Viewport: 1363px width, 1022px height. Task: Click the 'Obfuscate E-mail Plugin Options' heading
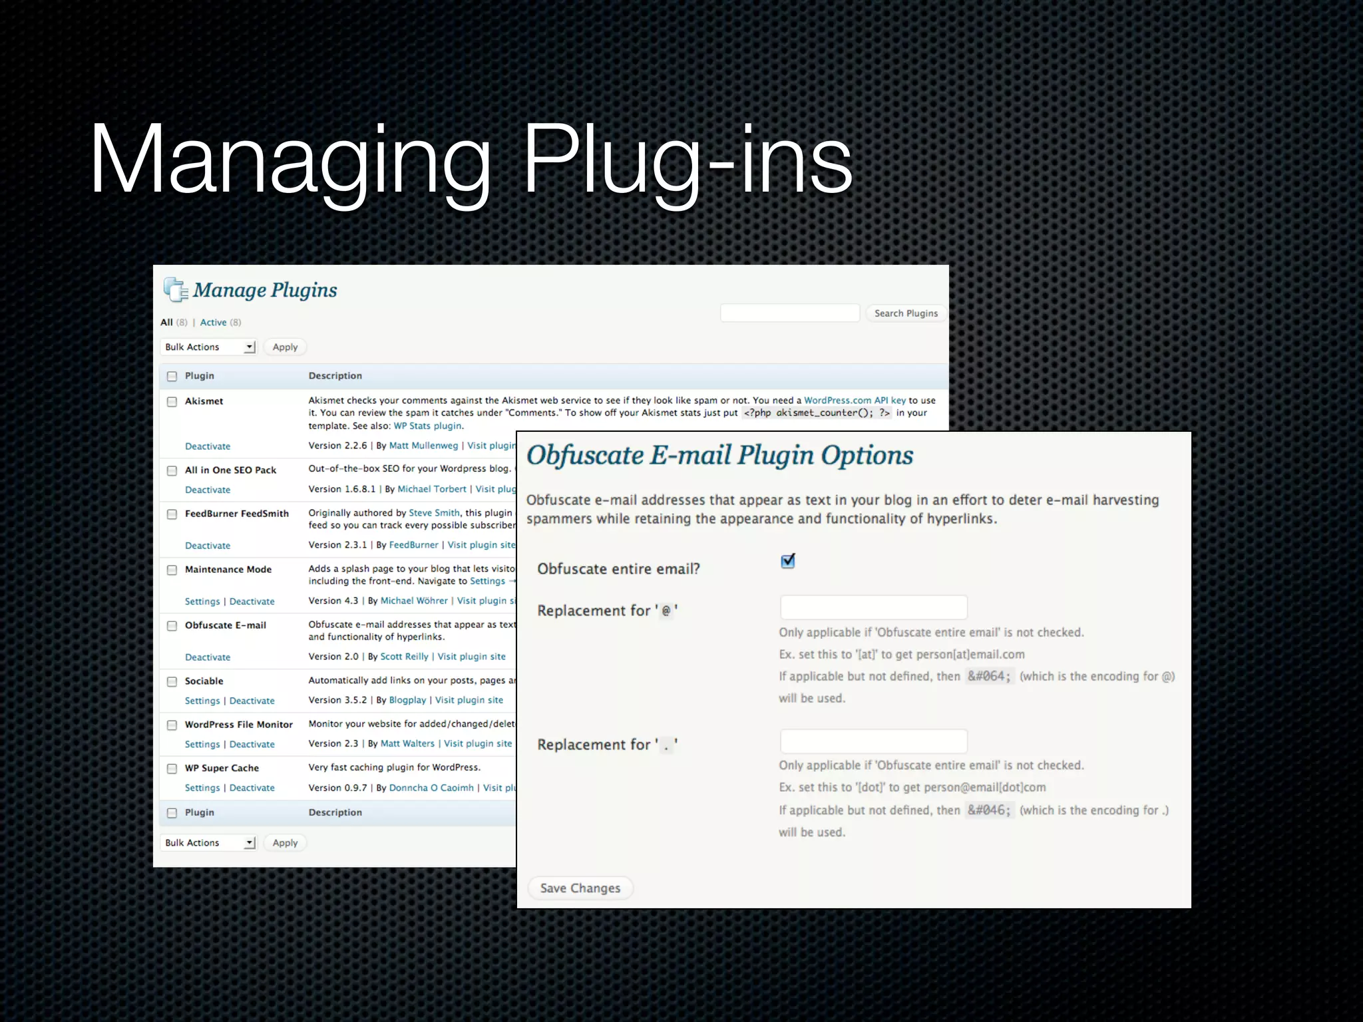tap(719, 456)
